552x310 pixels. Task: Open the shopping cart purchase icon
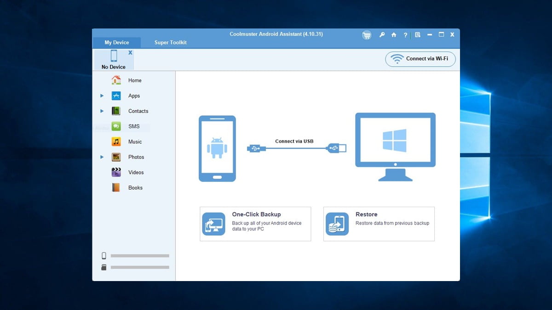click(367, 35)
